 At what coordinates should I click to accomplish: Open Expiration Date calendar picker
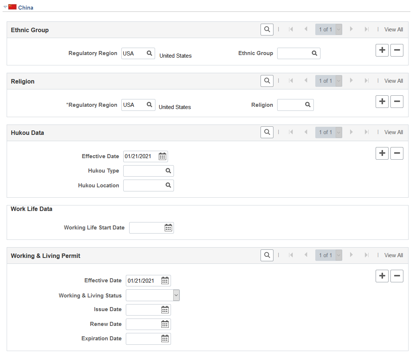click(x=165, y=339)
